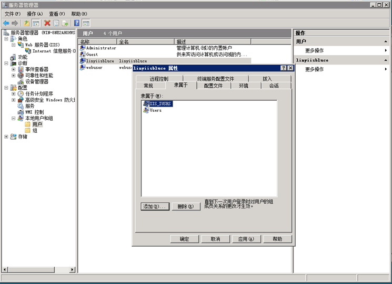Expand the 任务计划程序 tree node

[x=14, y=94]
